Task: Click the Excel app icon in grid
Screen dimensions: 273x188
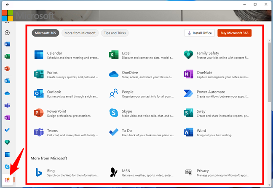Action: click(114, 55)
